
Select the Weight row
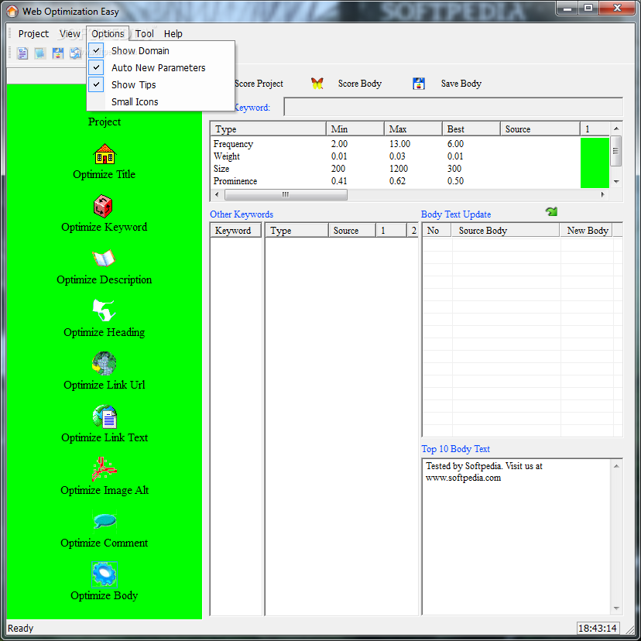click(396, 156)
